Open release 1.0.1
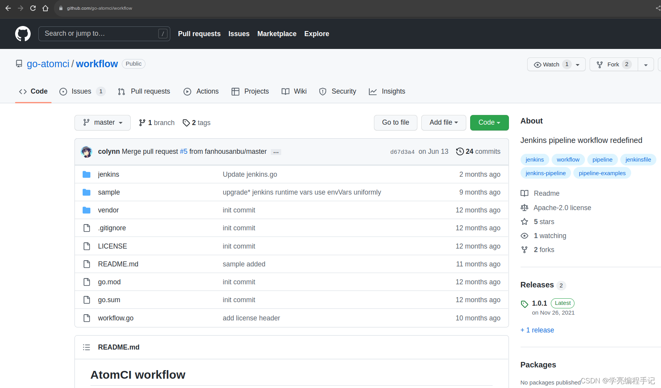This screenshot has width=661, height=388. coord(539,303)
